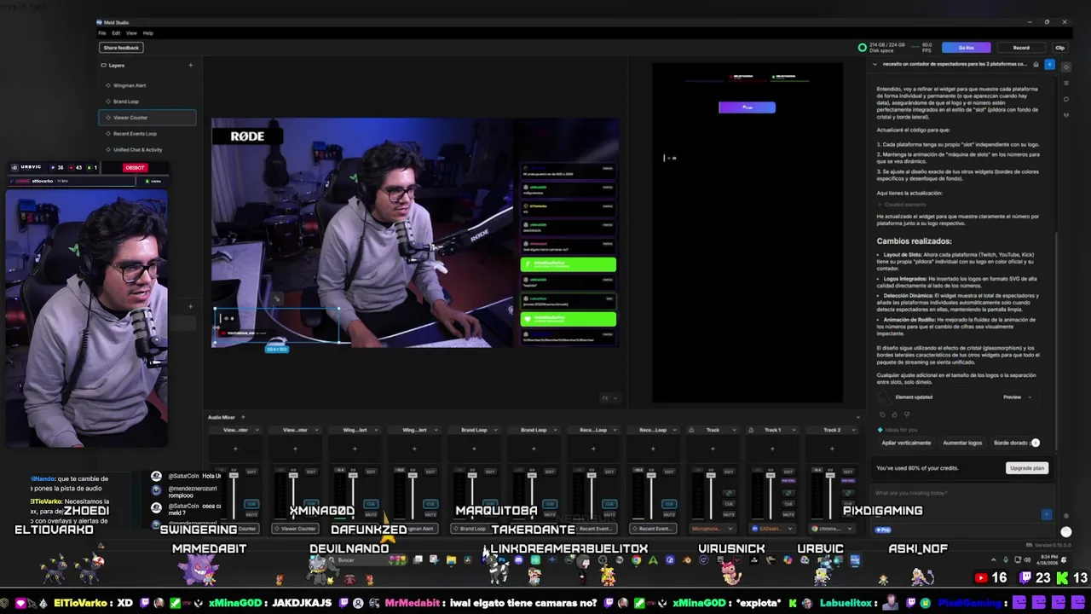Image resolution: width=1091 pixels, height=614 pixels.
Task: Toggle the link button on the Track channel
Action: coord(729,493)
